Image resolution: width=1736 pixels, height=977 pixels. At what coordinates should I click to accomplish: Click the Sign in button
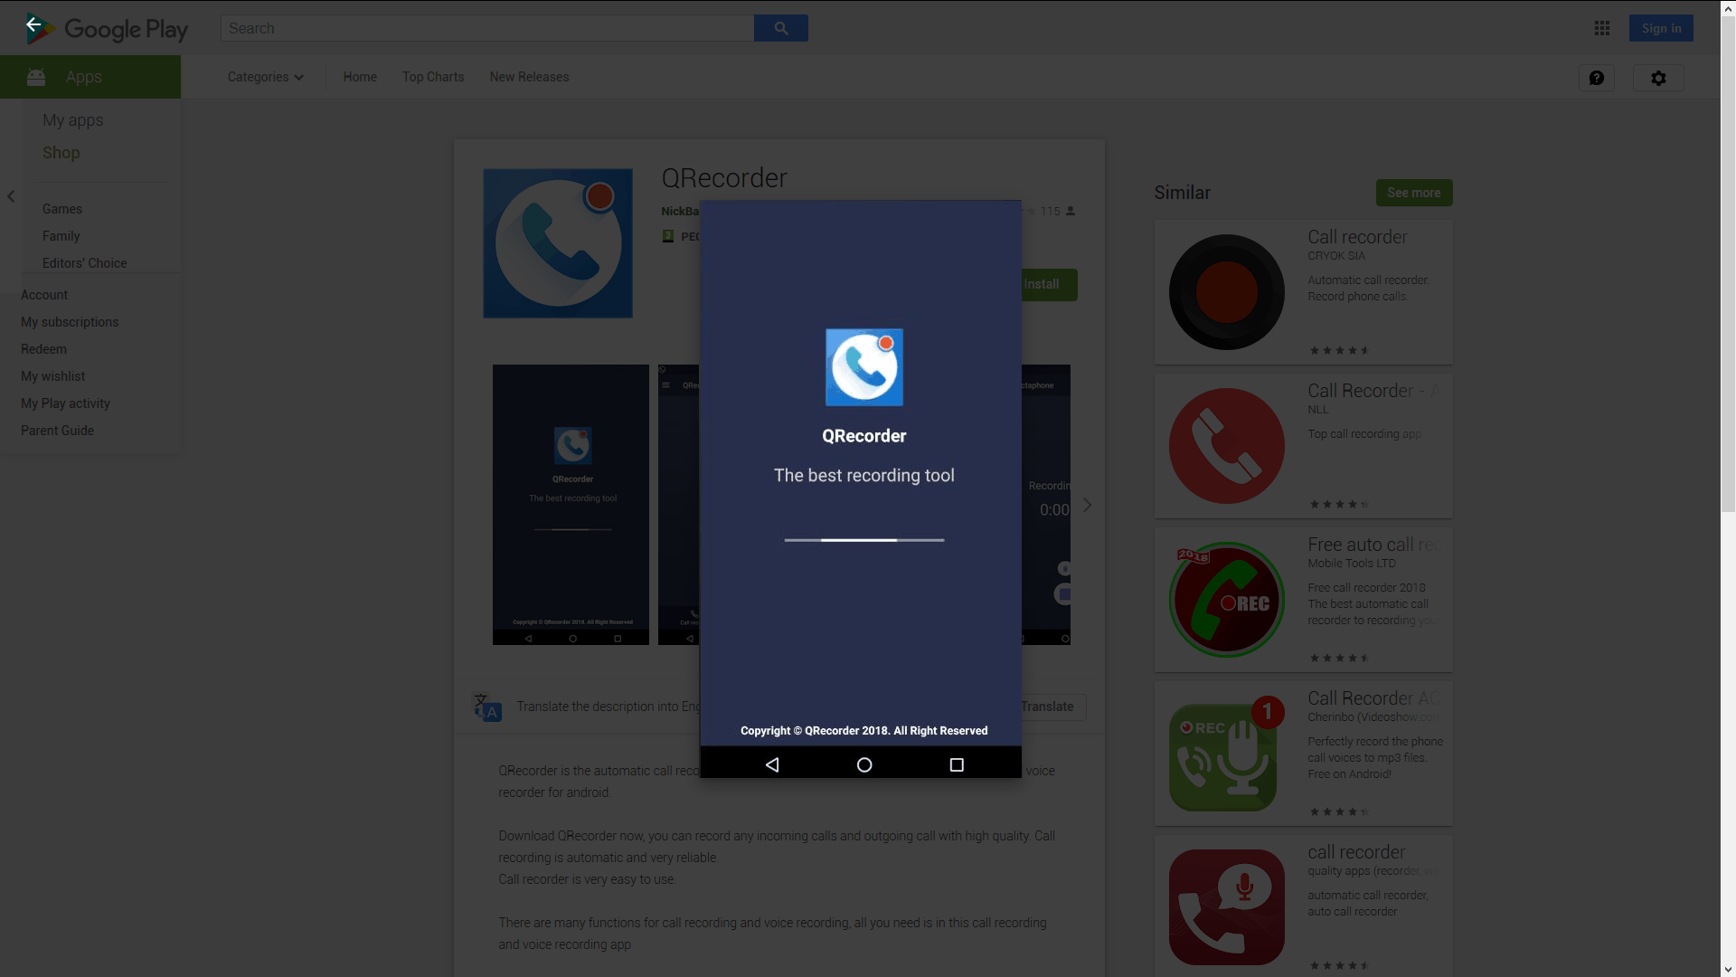tap(1662, 28)
